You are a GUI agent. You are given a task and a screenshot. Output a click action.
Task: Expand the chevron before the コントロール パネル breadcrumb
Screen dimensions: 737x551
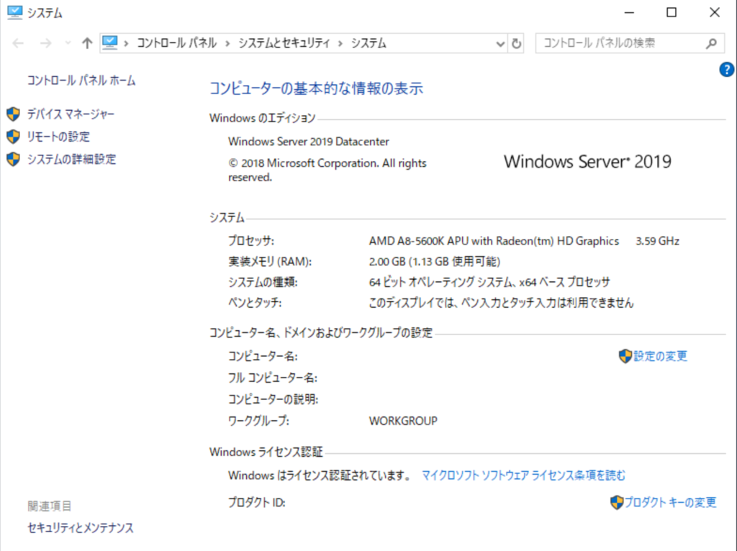pos(126,44)
